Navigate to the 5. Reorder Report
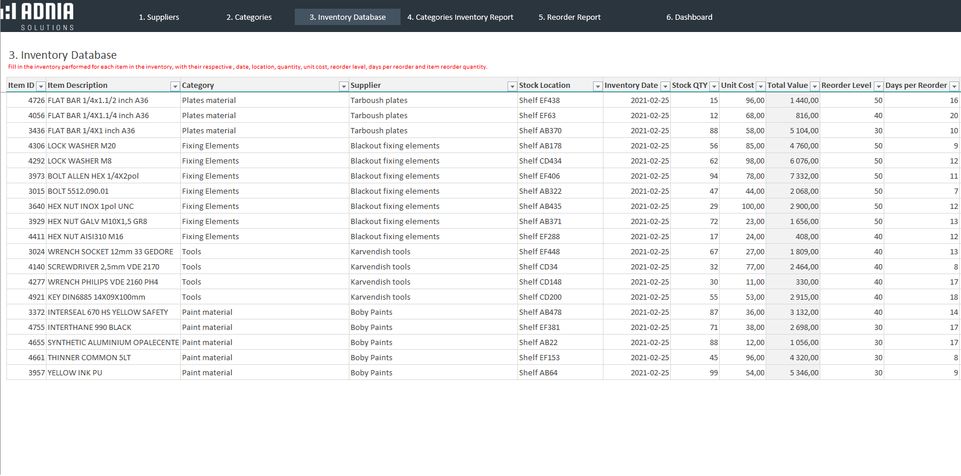 (569, 17)
